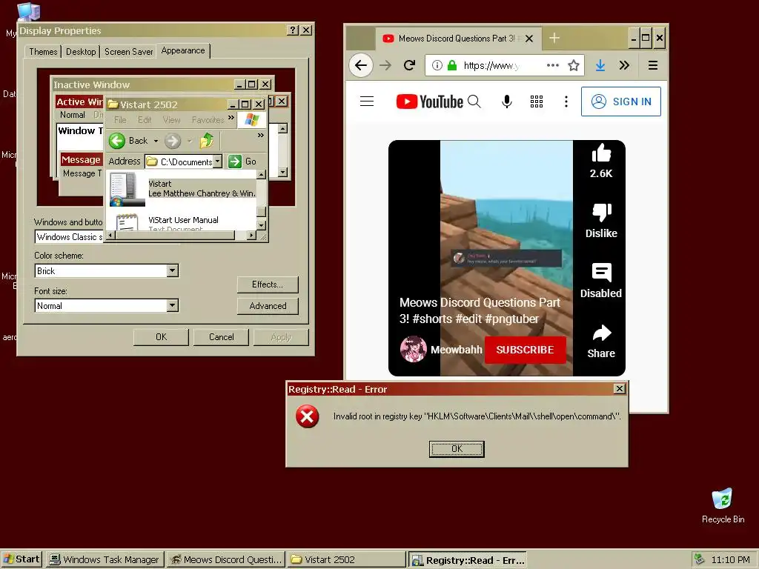The image size is (759, 569).
Task: Switch to Windows Task Manager taskbar item
Action: click(x=105, y=560)
